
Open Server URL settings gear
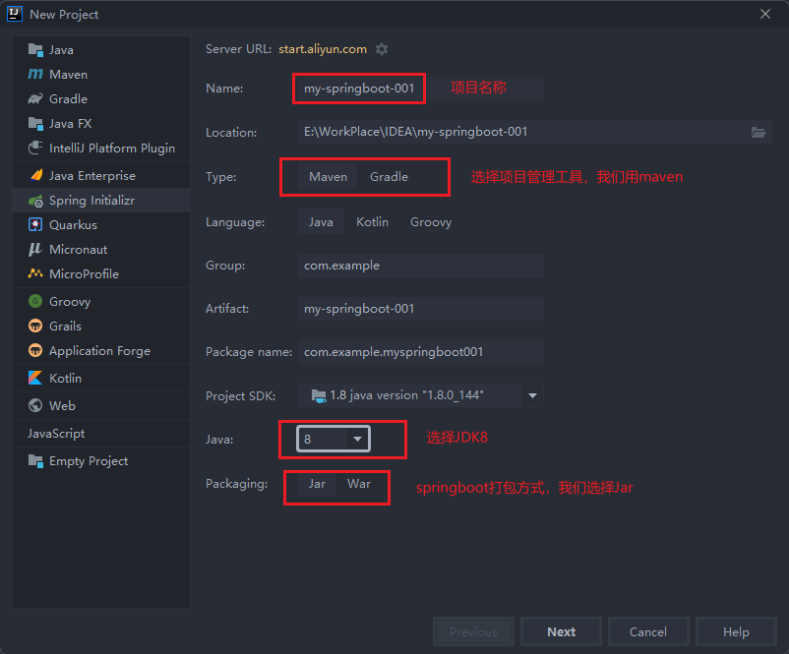point(382,49)
